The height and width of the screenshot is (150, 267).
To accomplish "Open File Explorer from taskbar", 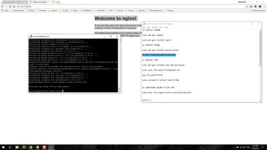I will coord(17,147).
